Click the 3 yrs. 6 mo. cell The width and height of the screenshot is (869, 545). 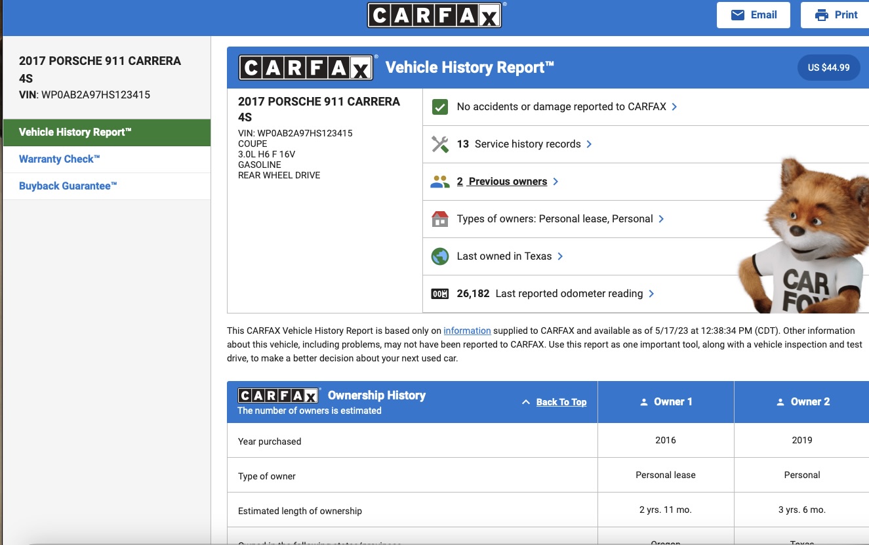[802, 510]
